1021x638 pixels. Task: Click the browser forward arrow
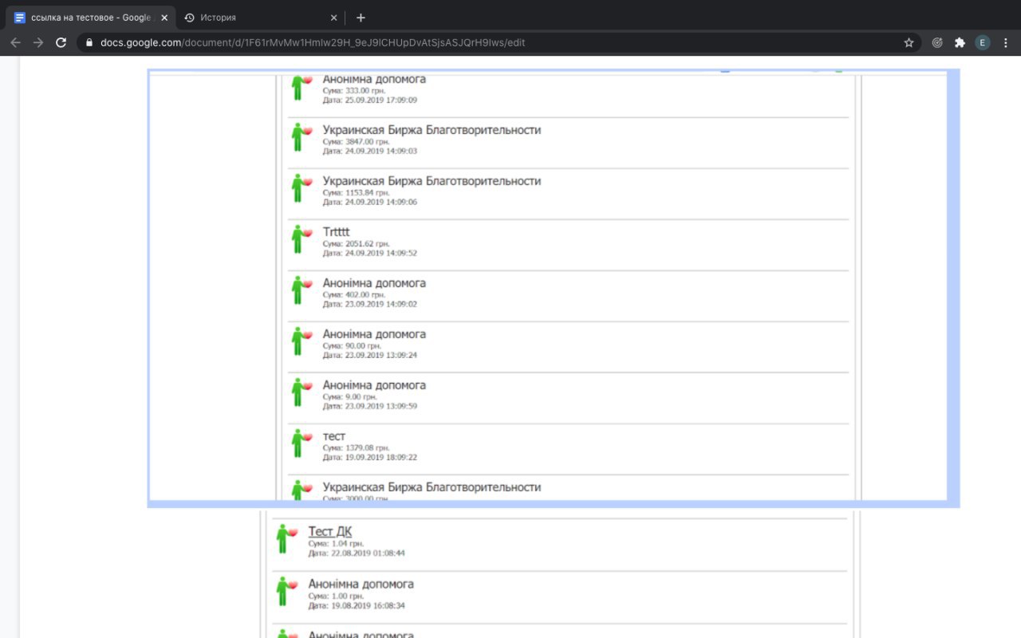point(38,43)
